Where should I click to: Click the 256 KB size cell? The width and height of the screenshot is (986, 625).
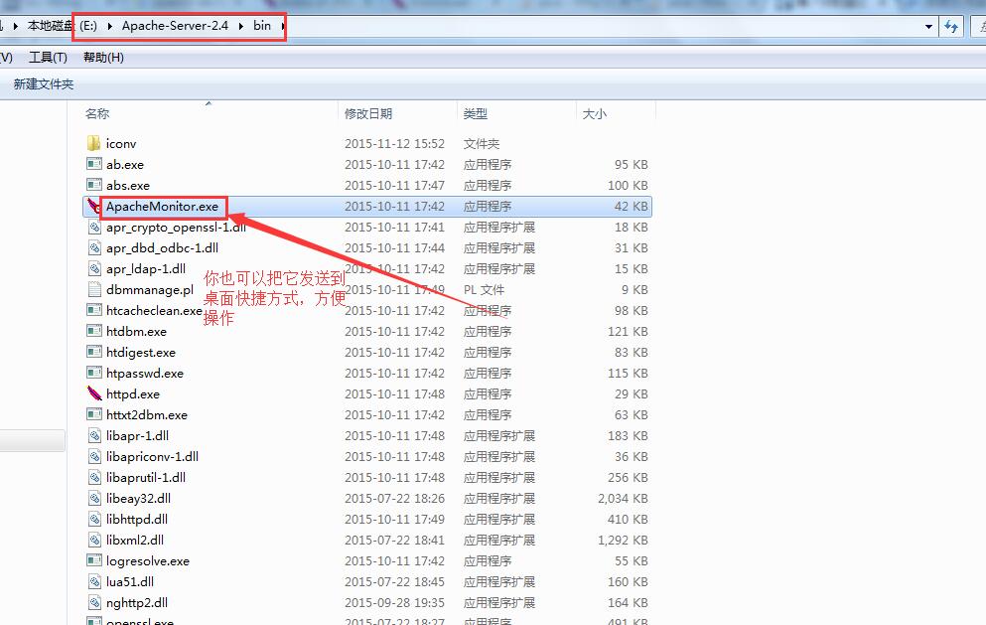[x=628, y=478]
